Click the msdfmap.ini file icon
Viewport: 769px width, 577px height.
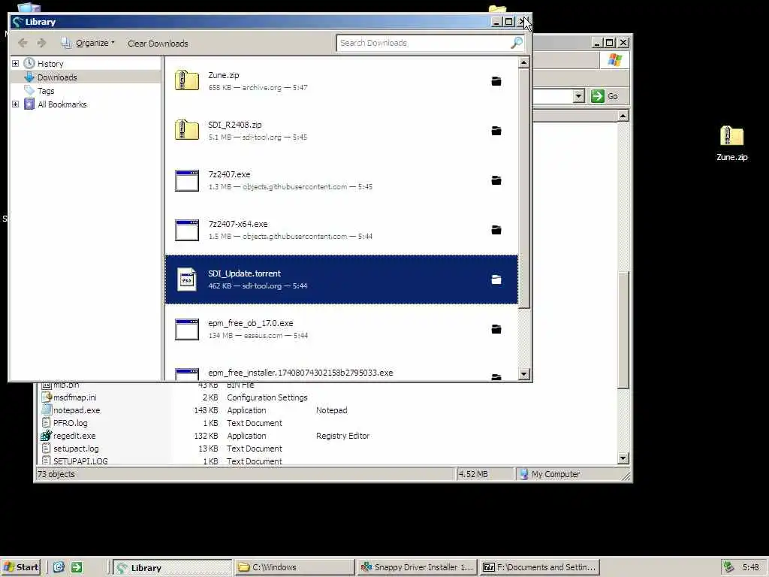coord(46,397)
